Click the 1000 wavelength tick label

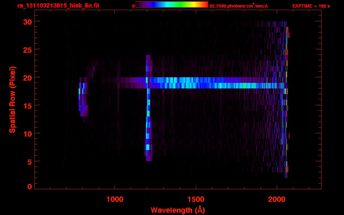[x=115, y=199]
